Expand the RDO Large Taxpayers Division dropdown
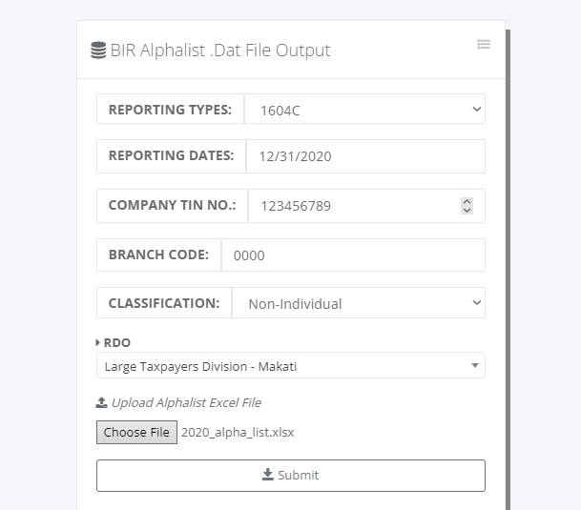This screenshot has height=510, width=581. coord(291,365)
